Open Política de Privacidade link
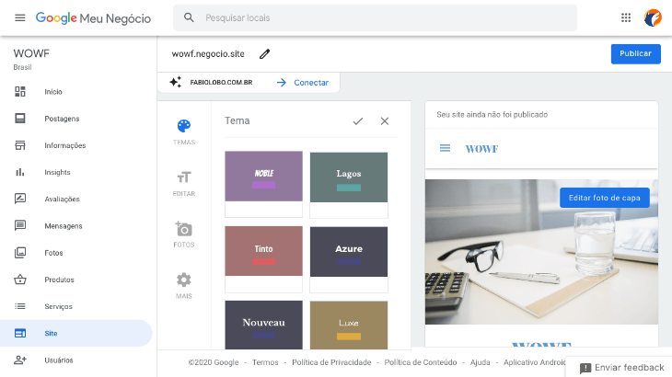Viewport: 672px width, 377px height. 331,362
